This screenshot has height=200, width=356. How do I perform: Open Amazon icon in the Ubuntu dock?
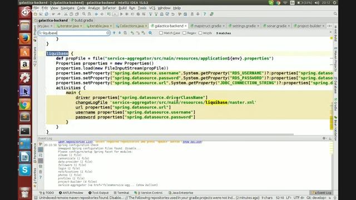pyautogui.click(x=24, y=65)
